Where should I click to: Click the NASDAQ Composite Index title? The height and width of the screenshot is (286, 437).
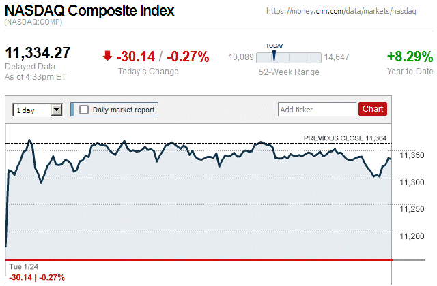89,12
